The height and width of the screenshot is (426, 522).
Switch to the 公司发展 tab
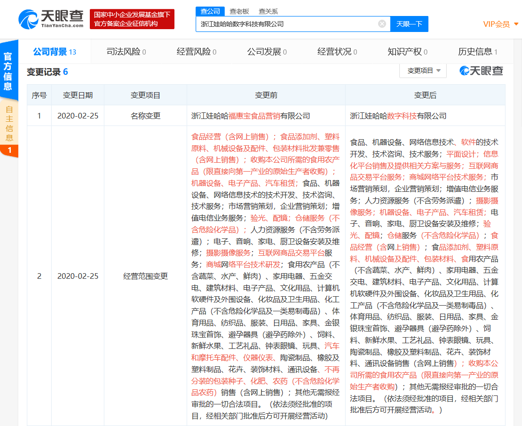tap(264, 52)
